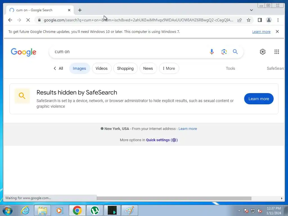Open Chrome's three-dot menu
The height and width of the screenshot is (216, 288).
278,20
